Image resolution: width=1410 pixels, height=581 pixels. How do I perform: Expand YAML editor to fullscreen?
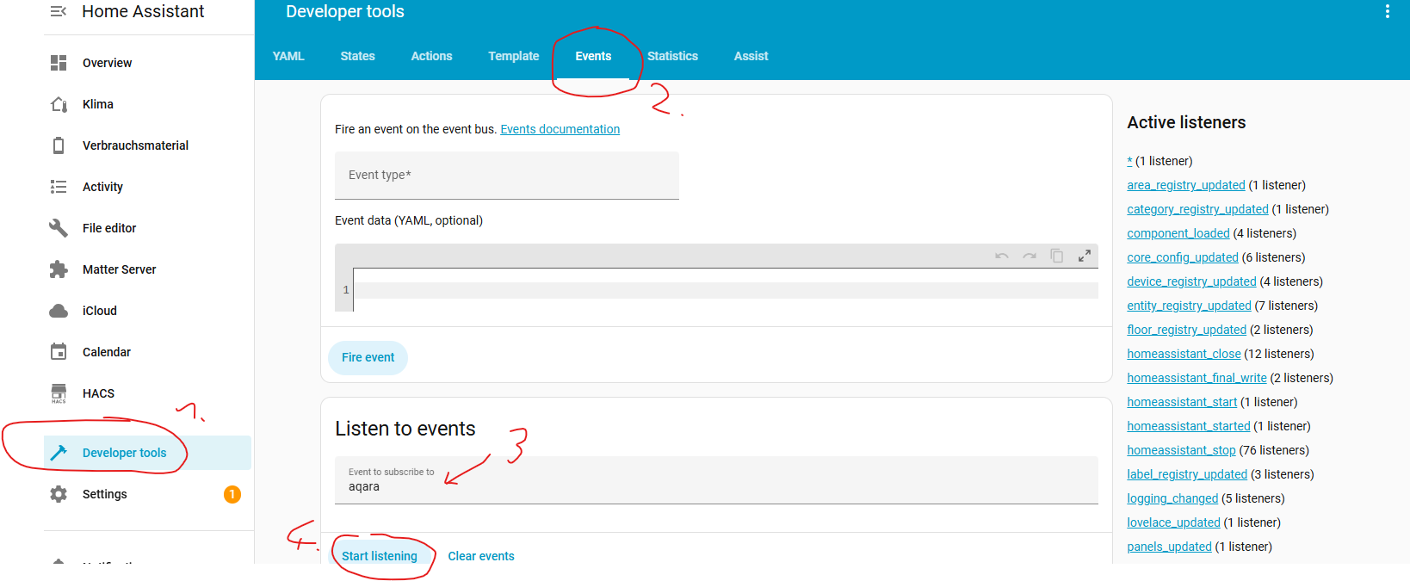coord(1085,256)
